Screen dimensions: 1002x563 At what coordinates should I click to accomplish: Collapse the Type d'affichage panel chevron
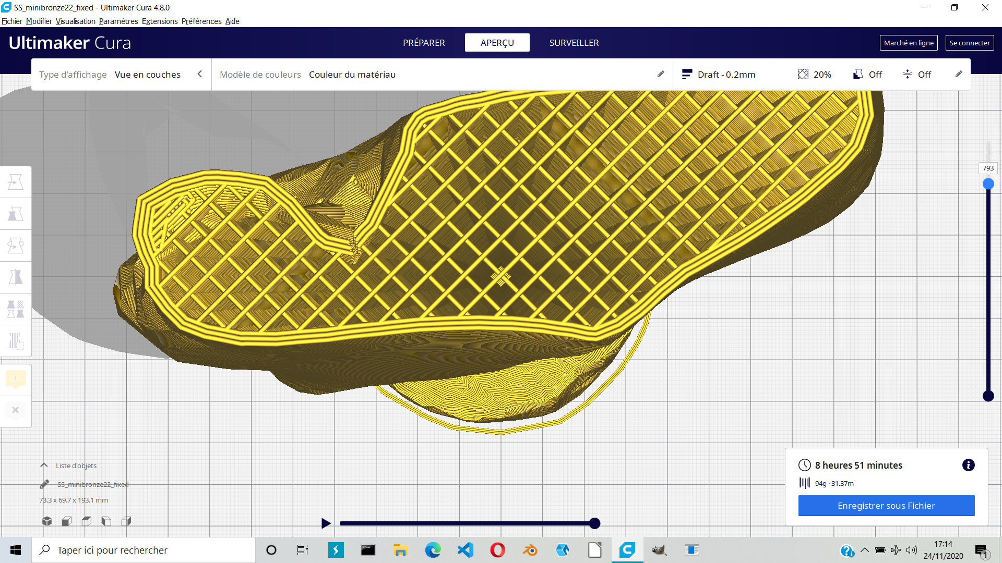200,74
